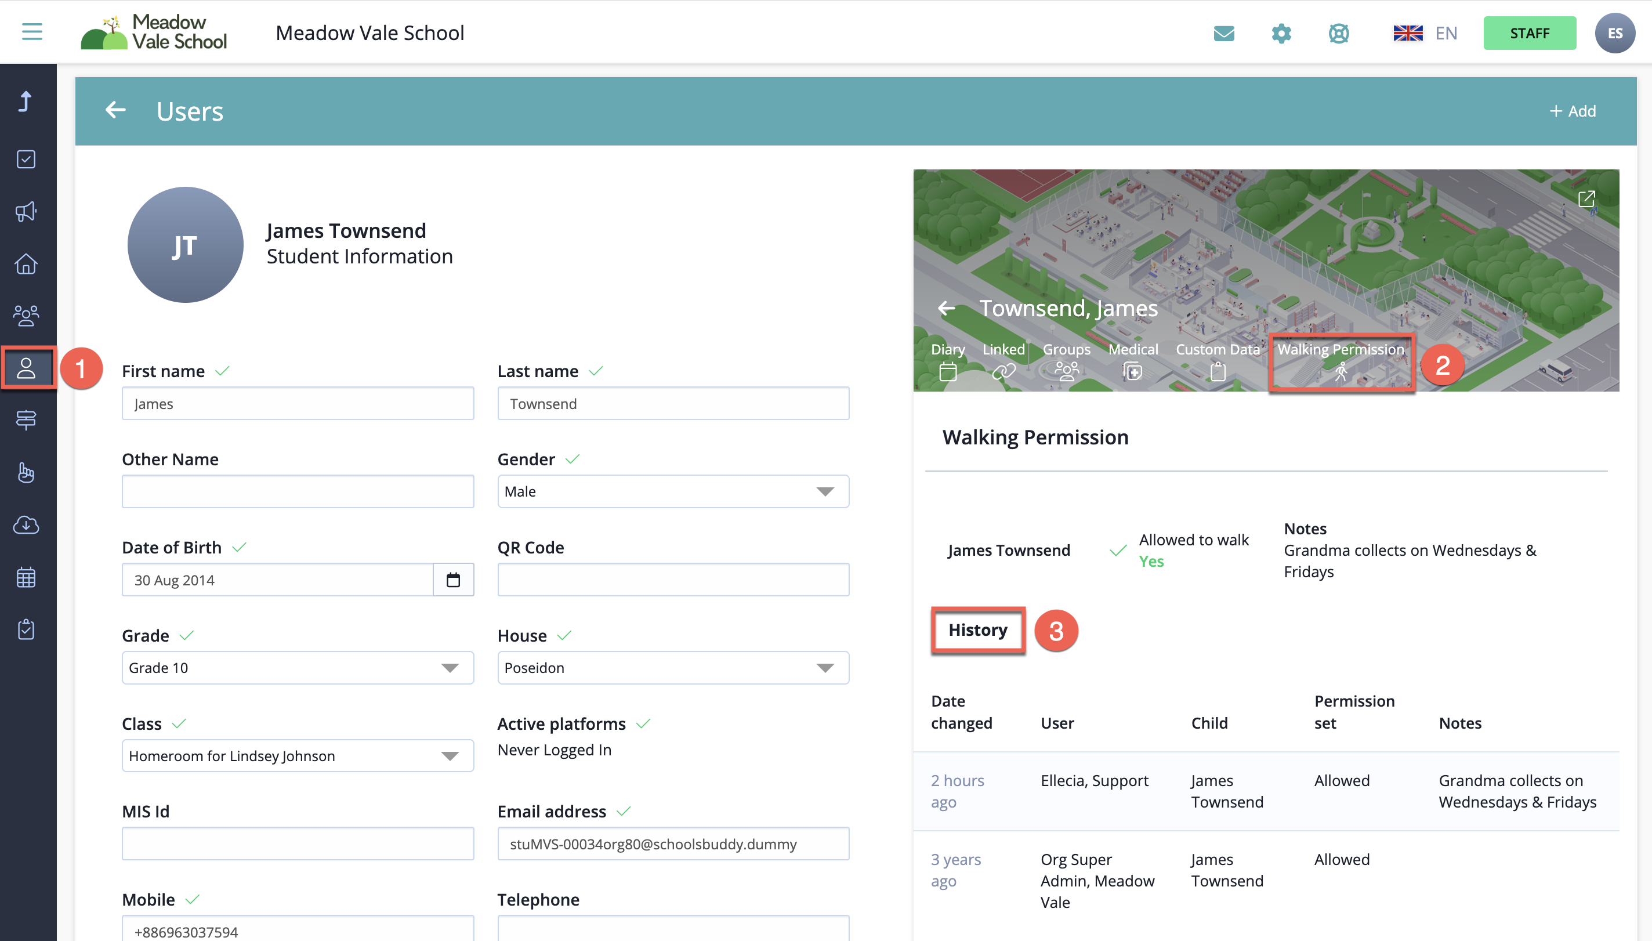Expand the Class homeroom dropdown
This screenshot has height=941, width=1652.
coord(297,755)
